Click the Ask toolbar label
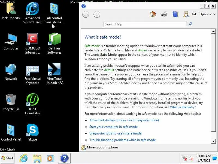The image size is (218, 164). click(x=194, y=14)
